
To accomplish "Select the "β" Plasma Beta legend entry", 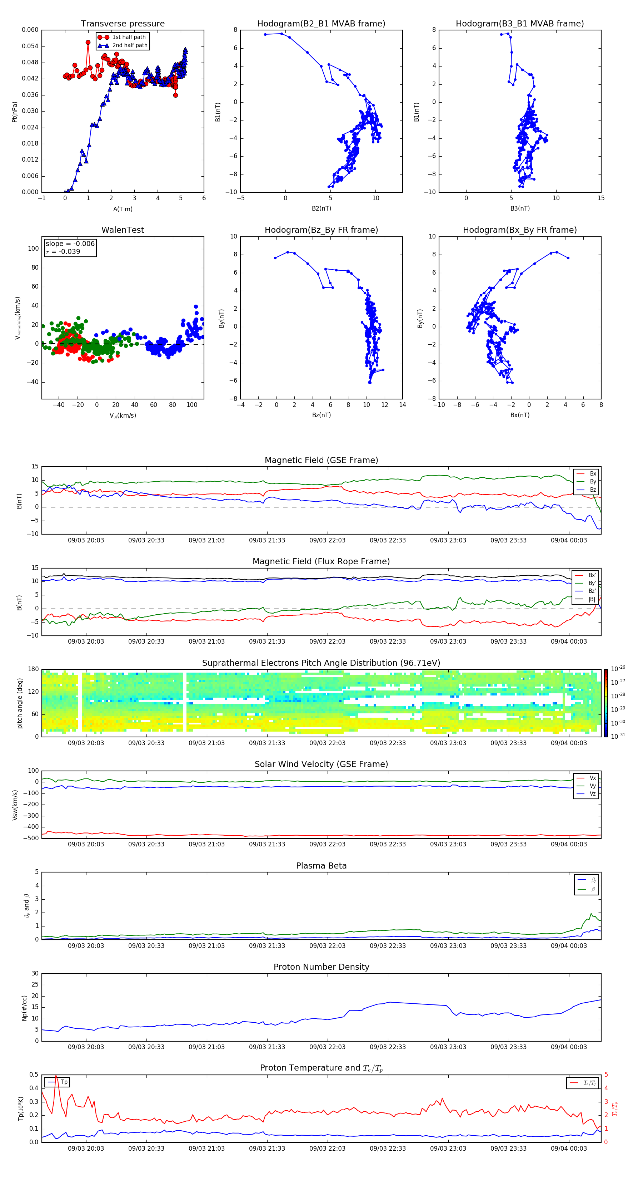I will pyautogui.click(x=587, y=889).
